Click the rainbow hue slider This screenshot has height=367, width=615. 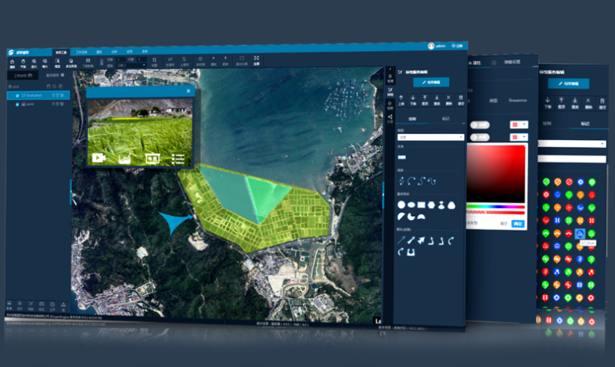click(496, 207)
